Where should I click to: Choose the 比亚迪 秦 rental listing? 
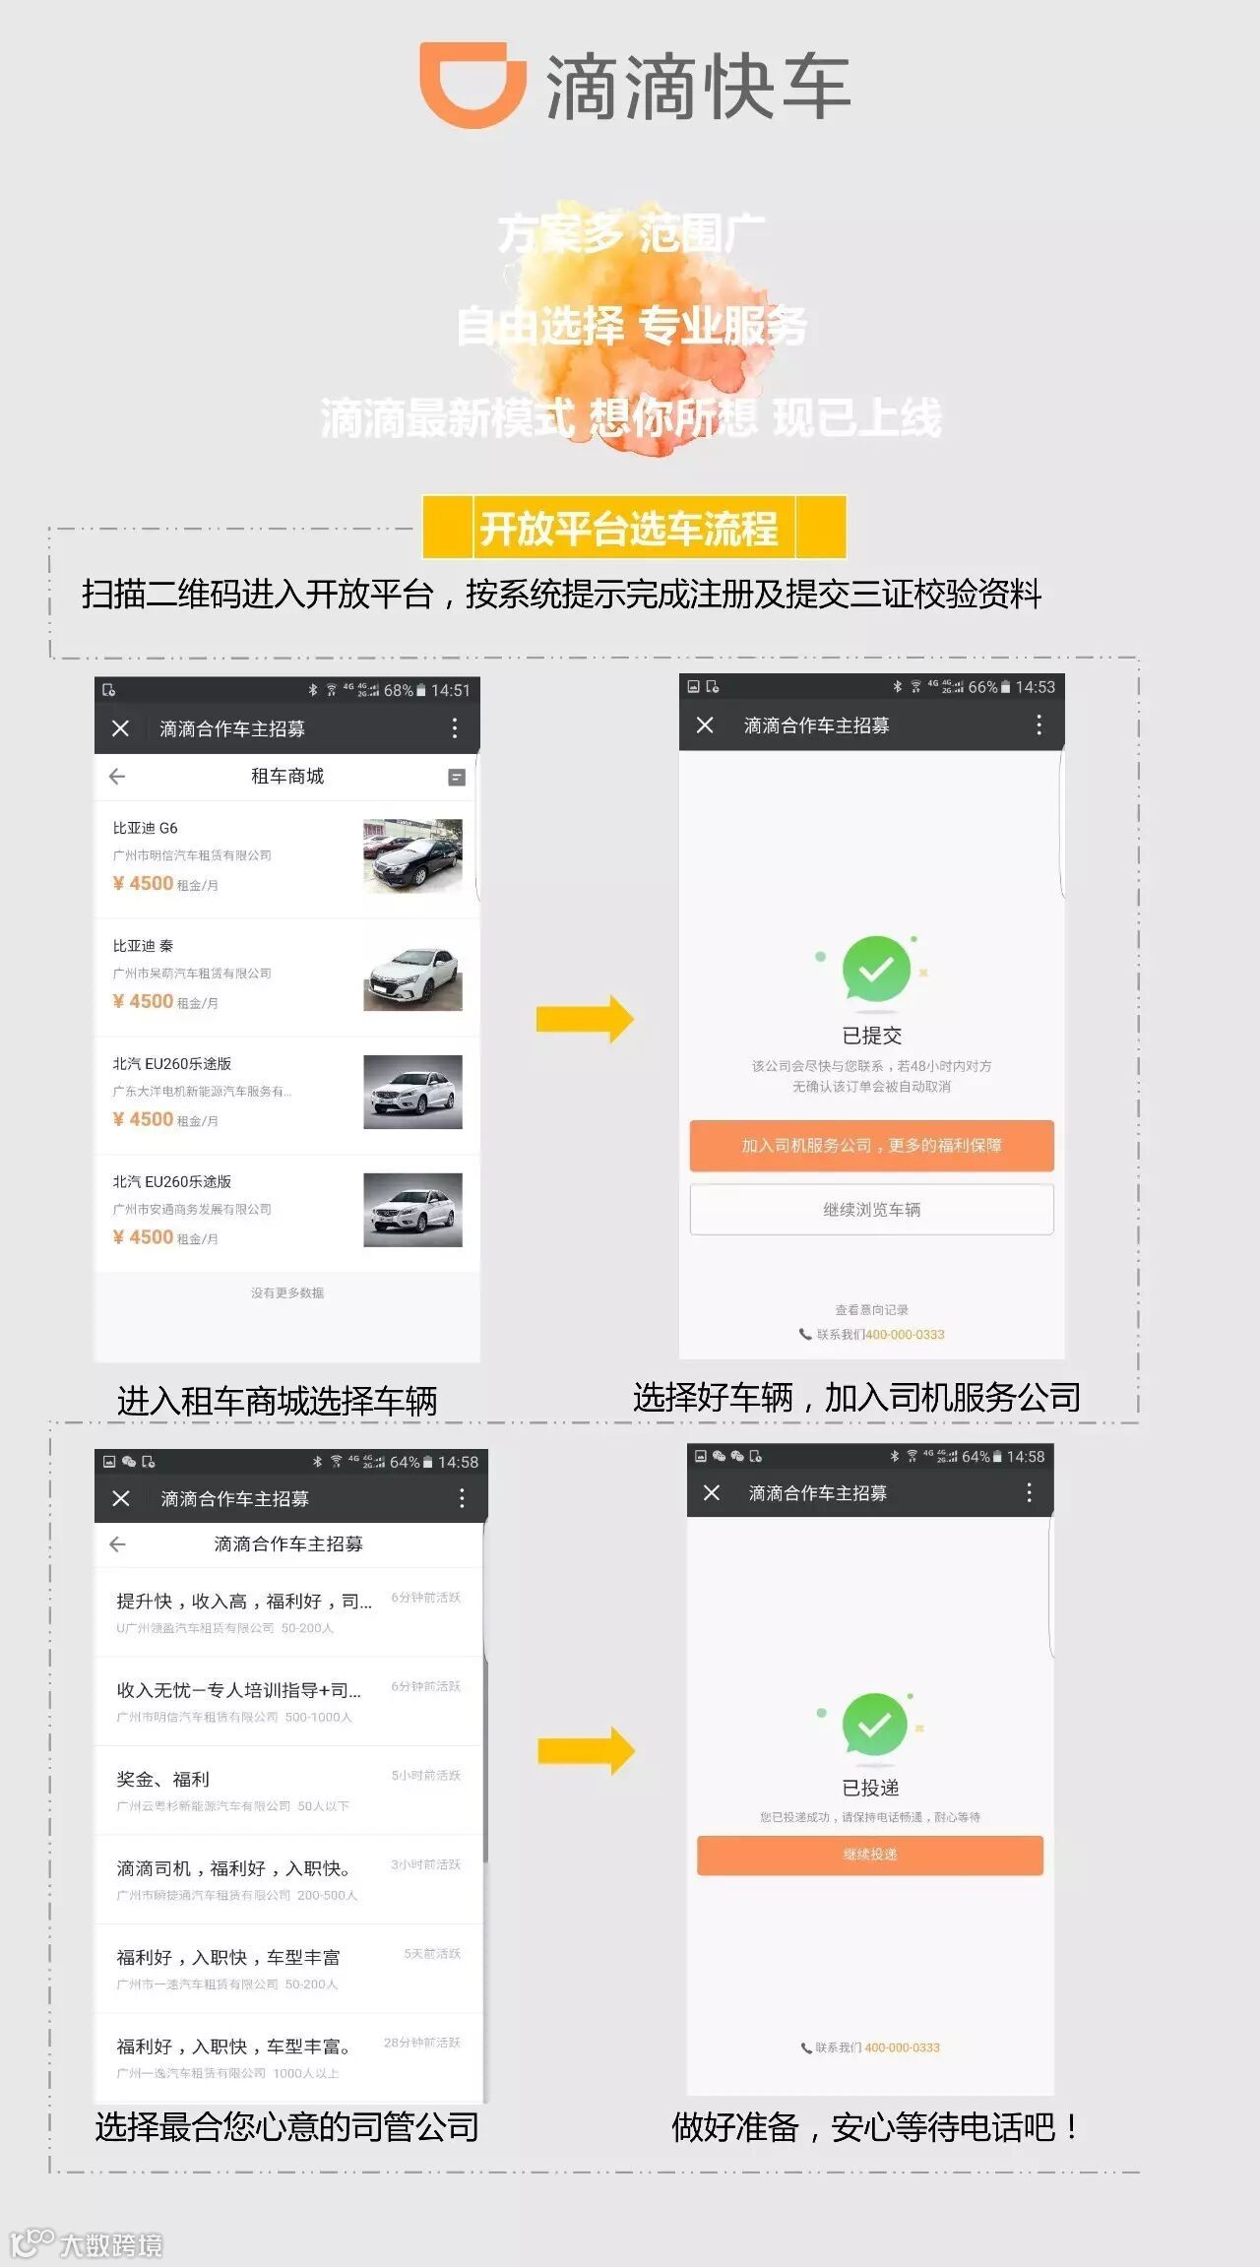[287, 976]
